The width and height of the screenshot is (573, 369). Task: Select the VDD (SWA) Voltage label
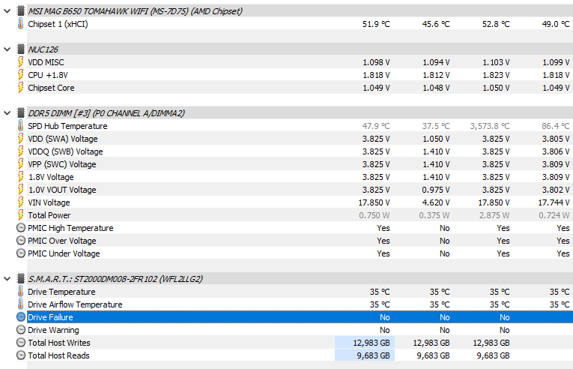63,139
